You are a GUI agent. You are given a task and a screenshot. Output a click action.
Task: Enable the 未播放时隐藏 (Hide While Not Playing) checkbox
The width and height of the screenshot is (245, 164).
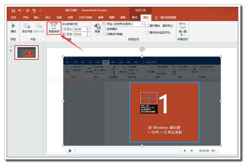tap(104, 34)
